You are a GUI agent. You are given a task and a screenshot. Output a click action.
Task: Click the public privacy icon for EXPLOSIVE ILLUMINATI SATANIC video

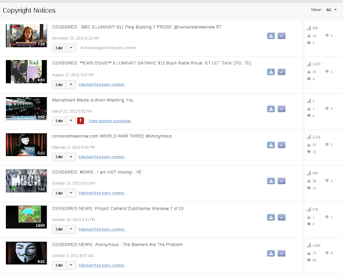[x=271, y=72]
